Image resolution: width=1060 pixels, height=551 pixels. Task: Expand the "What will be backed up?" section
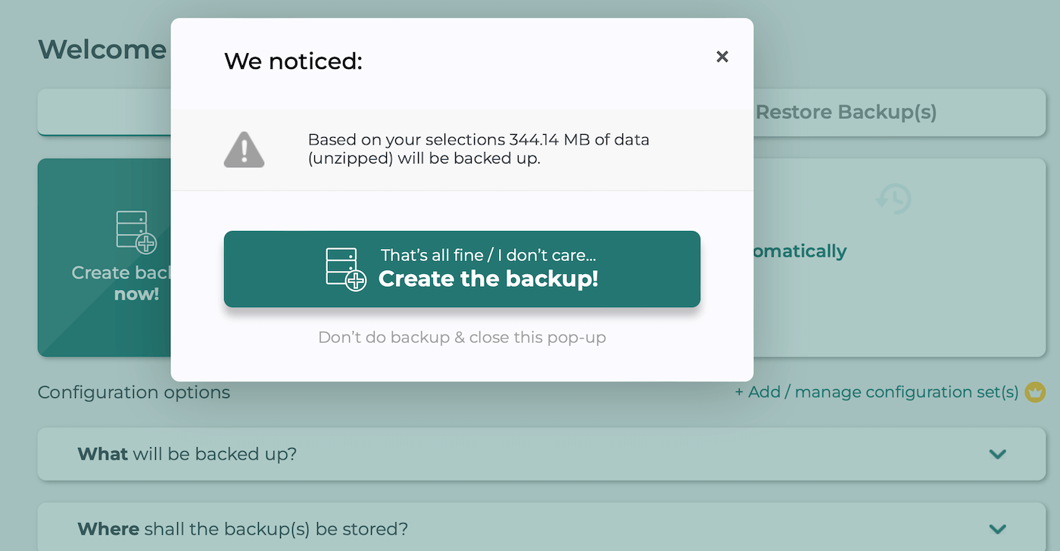(x=187, y=454)
